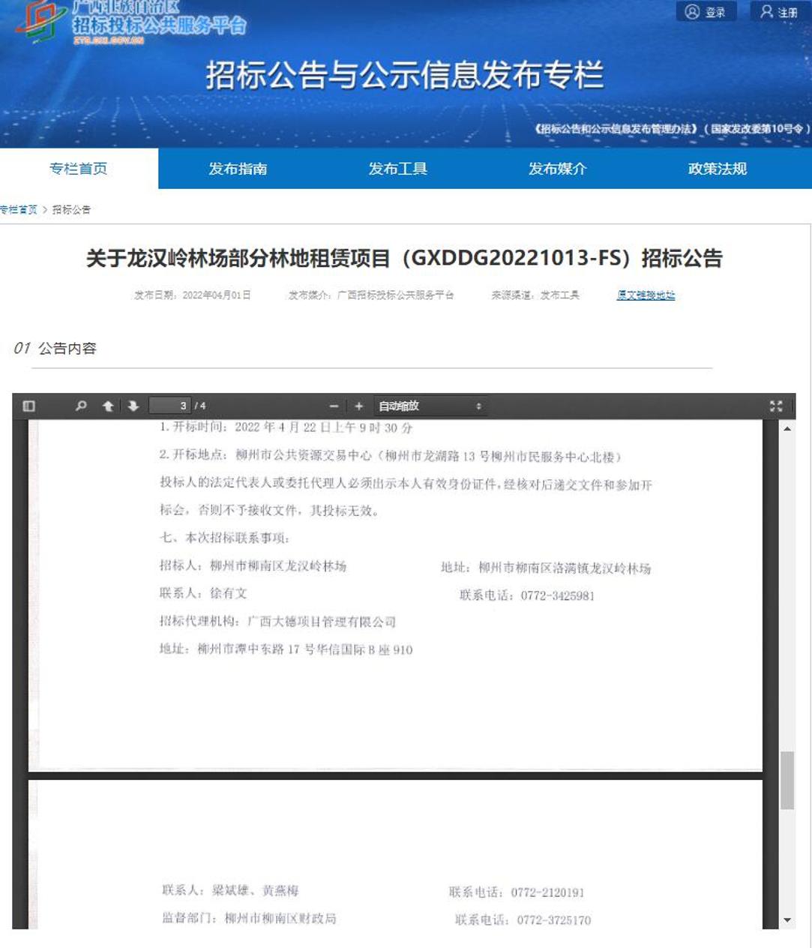812x948 pixels.
Task: Switch PDF viewer to fullscreen mode
Action: click(776, 406)
